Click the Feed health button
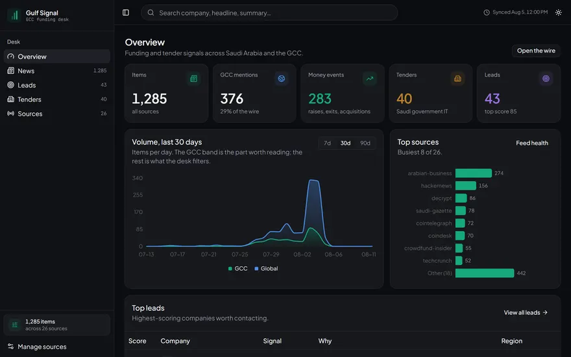Image resolution: width=571 pixels, height=357 pixels. pos(531,143)
